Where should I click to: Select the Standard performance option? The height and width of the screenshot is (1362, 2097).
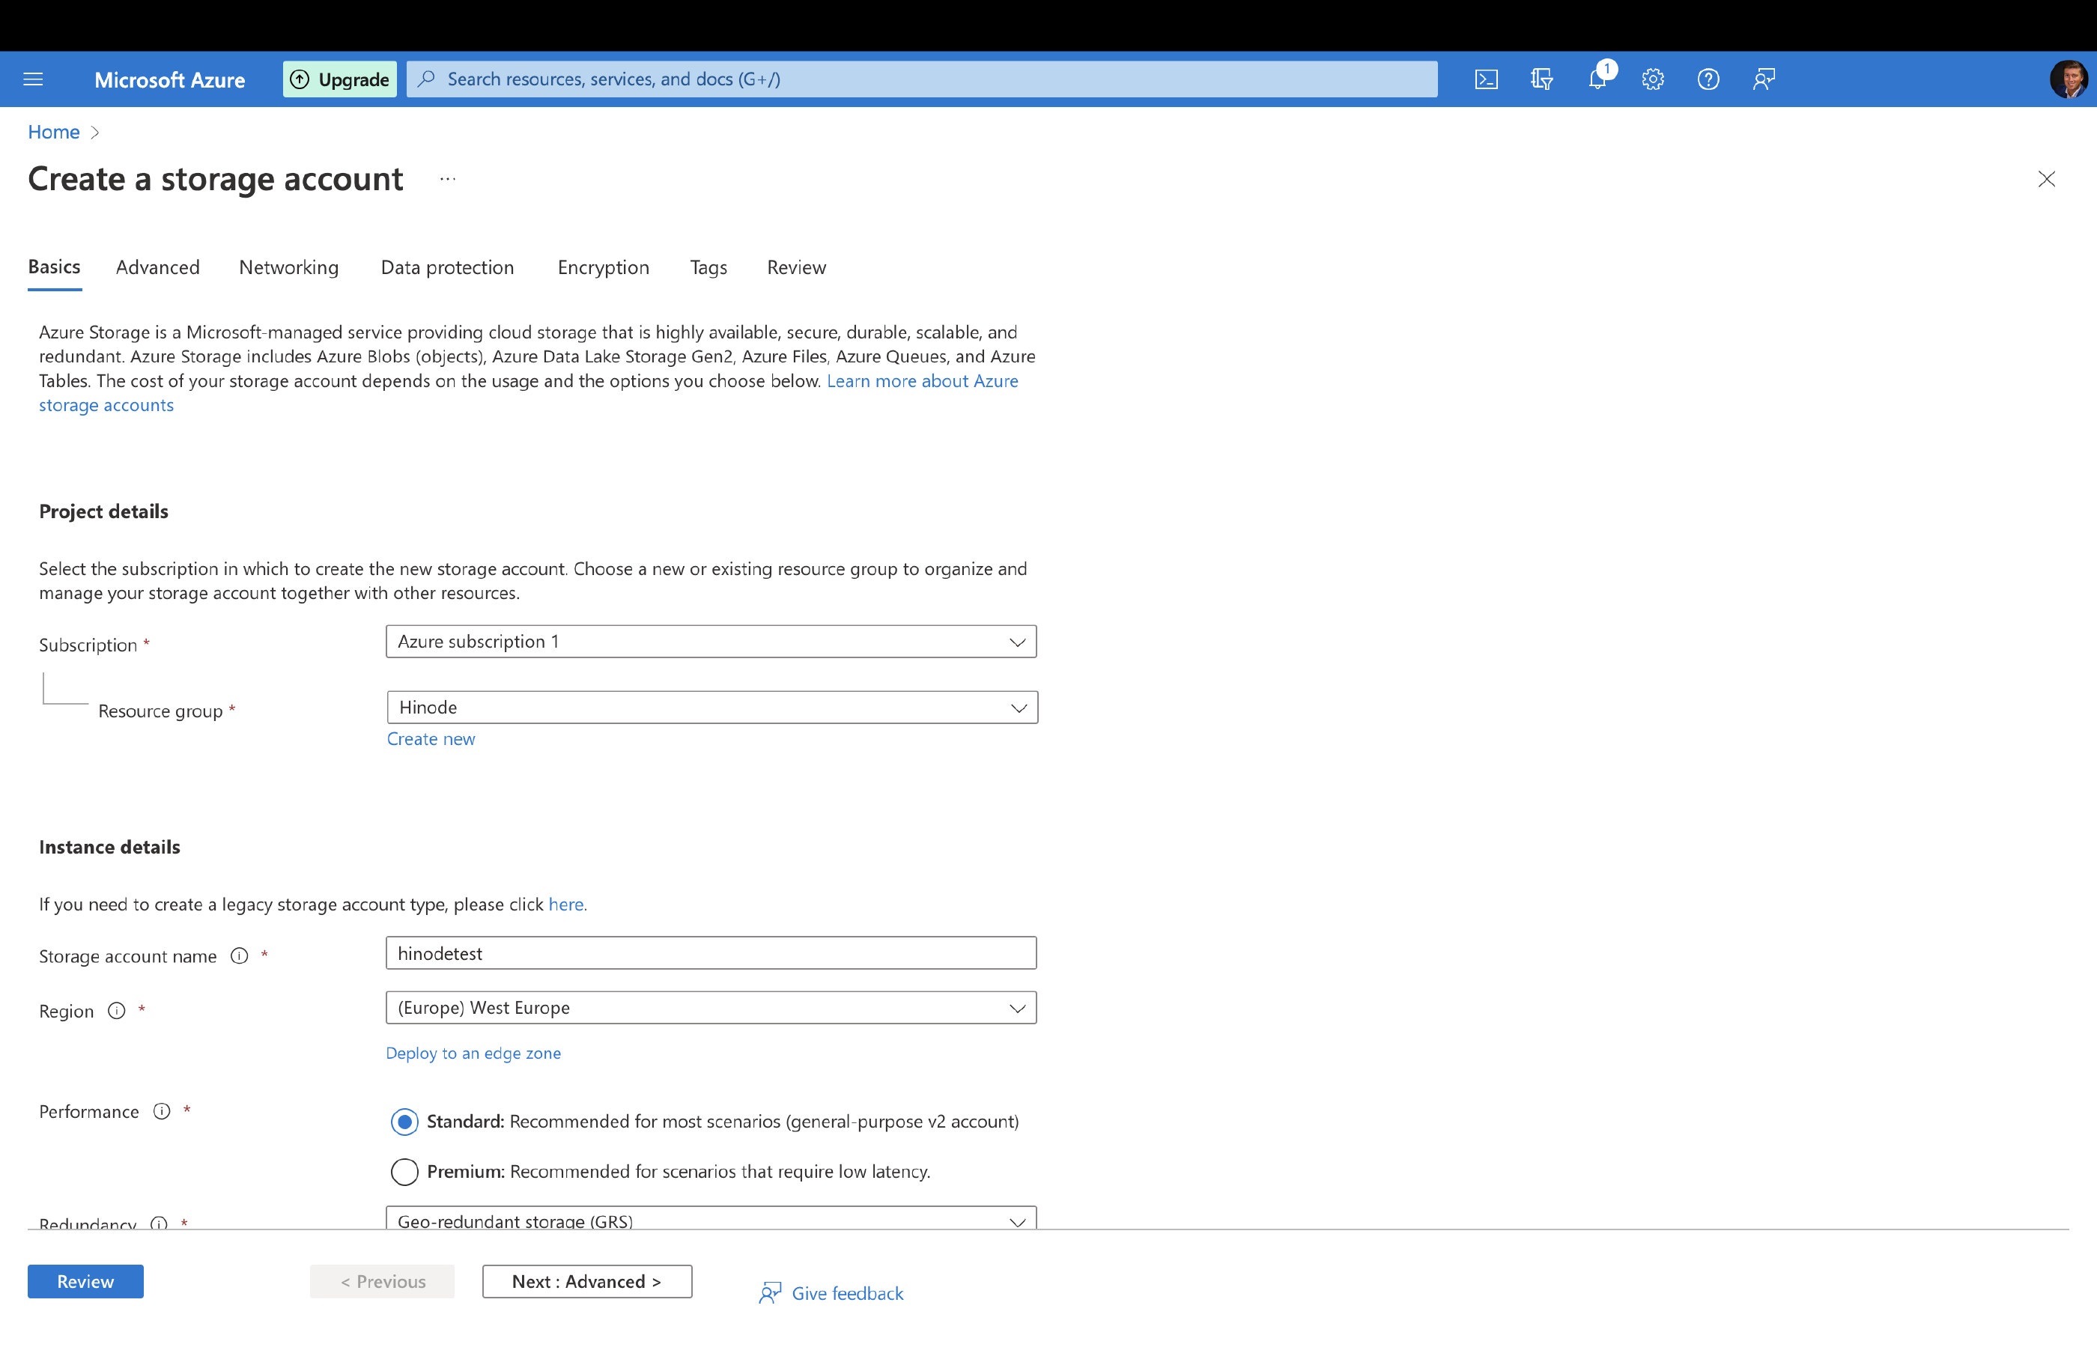pyautogui.click(x=404, y=1122)
